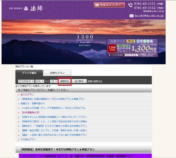
Task: Collapse the ご希望のプランカテゴリー header
Action: pyautogui.click(x=83, y=90)
